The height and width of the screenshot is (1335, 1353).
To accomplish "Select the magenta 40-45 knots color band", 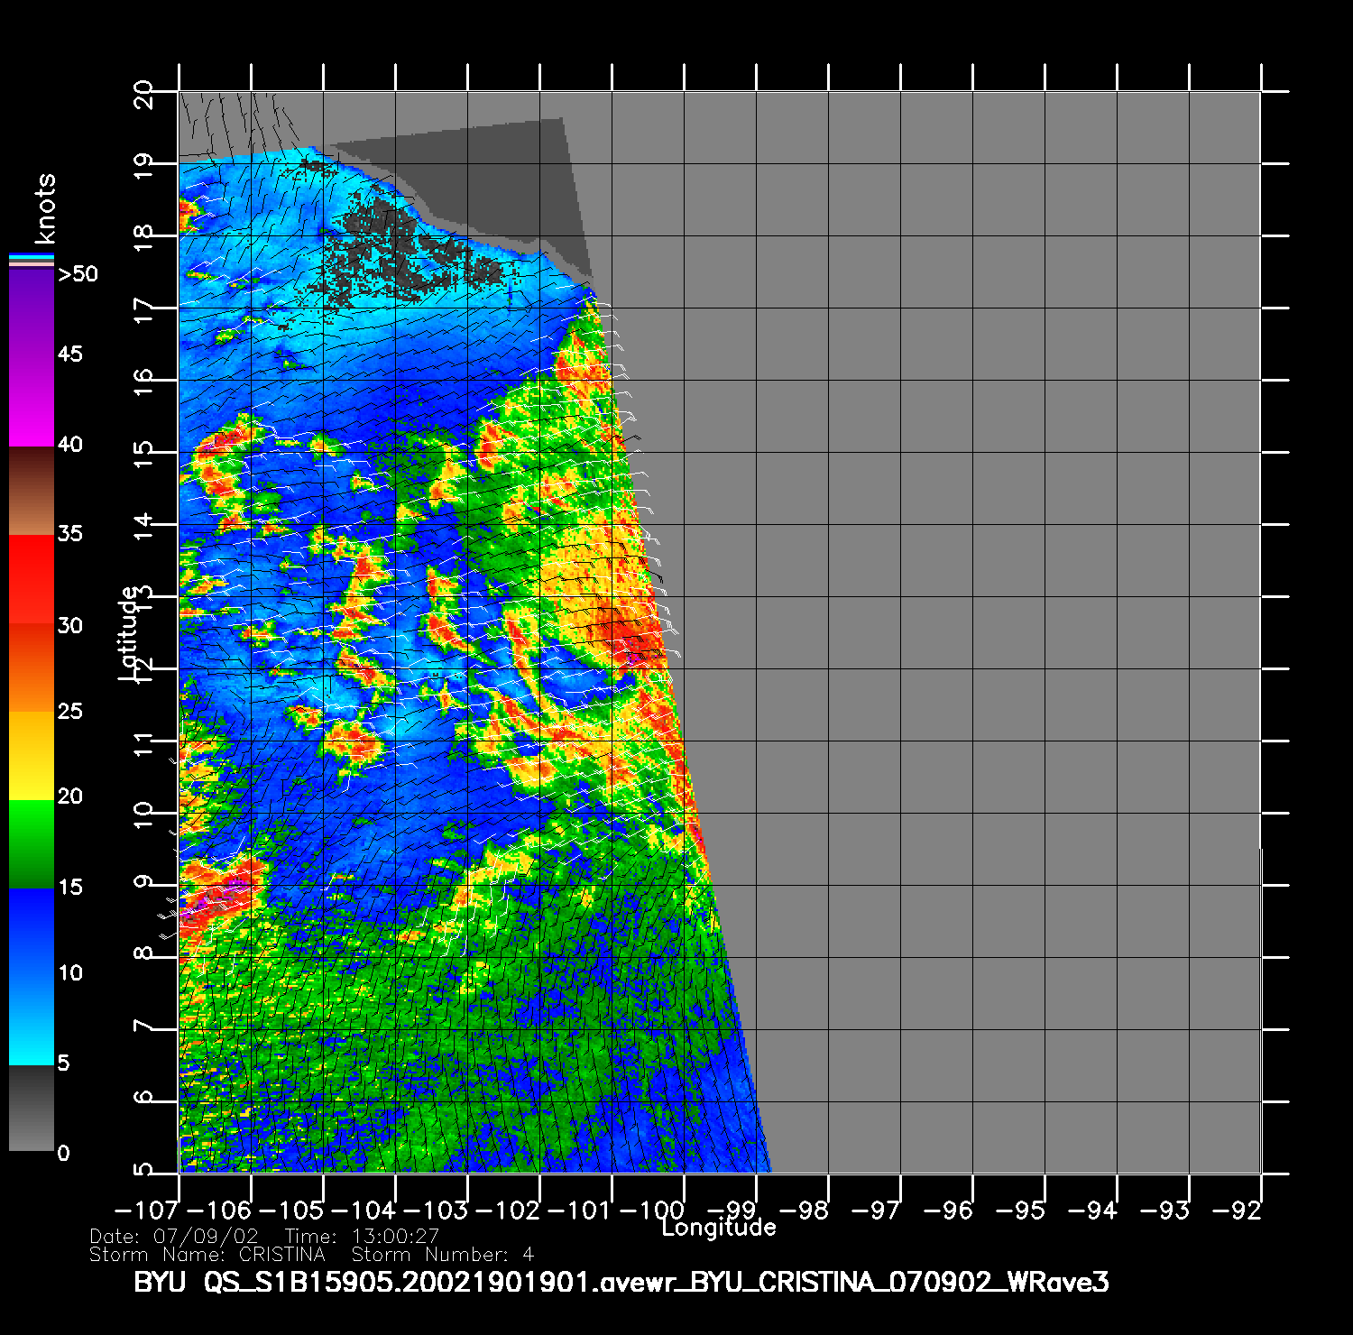I will point(31,401).
